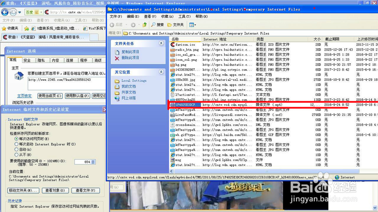Click 查看文件(V) button
This screenshot has width=378, height=212.
85,190
